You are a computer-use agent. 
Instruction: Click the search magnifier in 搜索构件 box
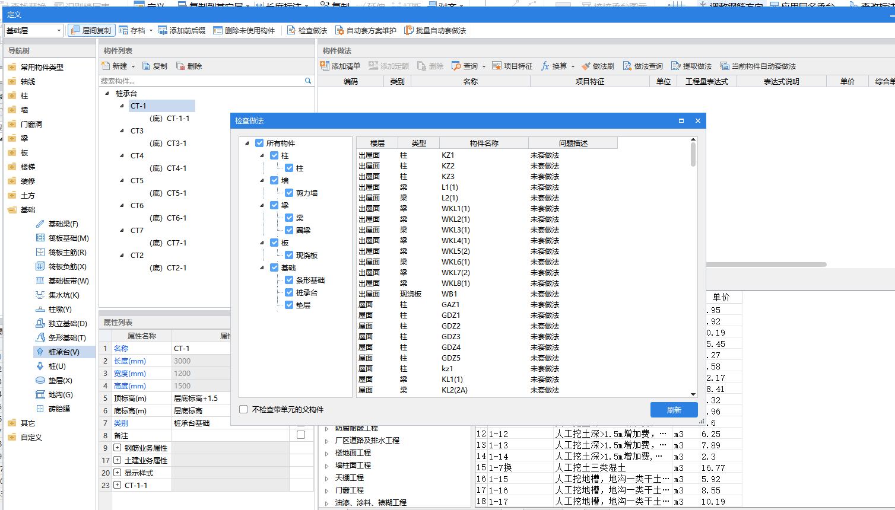[308, 81]
